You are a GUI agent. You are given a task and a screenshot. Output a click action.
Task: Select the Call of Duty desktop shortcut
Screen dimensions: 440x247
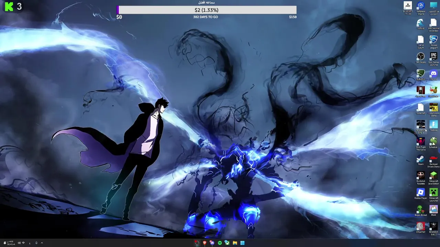(421, 42)
